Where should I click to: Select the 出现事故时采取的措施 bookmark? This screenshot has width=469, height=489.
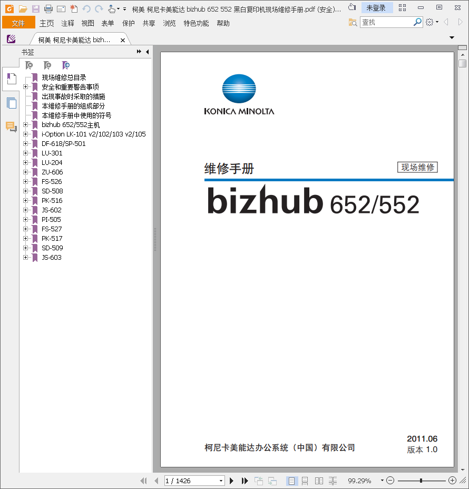coord(73,96)
